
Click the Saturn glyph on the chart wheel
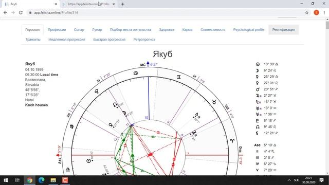click(x=196, y=115)
